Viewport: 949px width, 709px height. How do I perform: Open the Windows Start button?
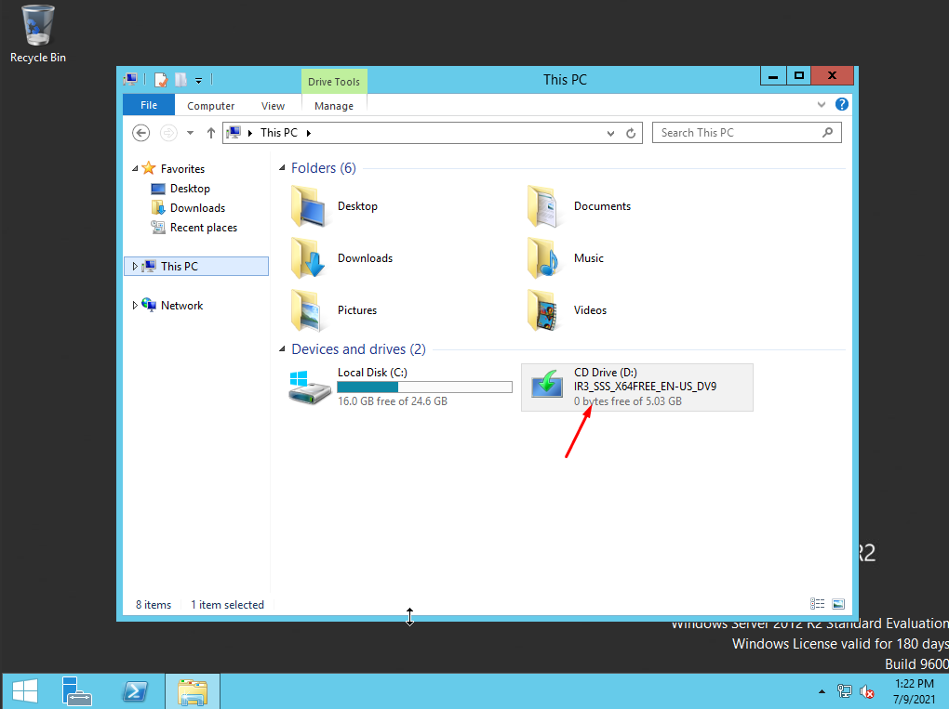tap(25, 691)
